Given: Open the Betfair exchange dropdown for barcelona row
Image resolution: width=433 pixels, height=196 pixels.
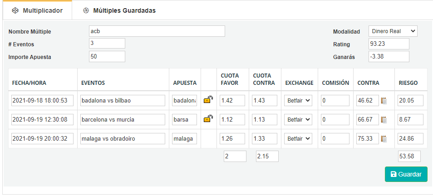Looking at the screenshot, I should pos(298,120).
